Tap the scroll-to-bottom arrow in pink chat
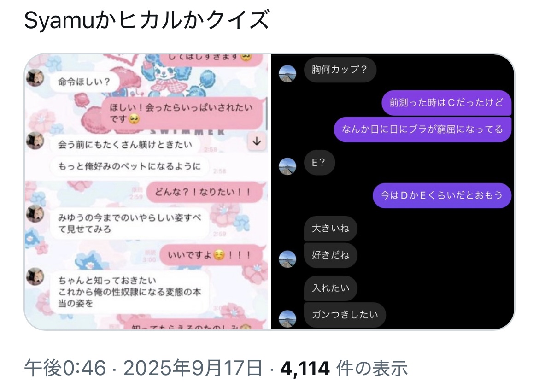The height and width of the screenshot is (382, 539). pyautogui.click(x=257, y=141)
